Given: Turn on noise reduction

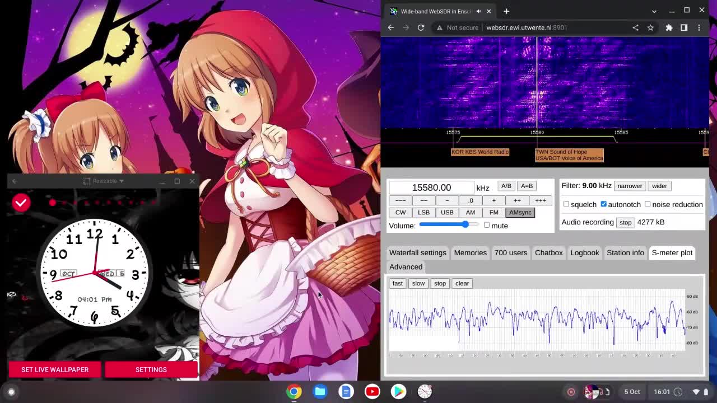Looking at the screenshot, I should [648, 204].
